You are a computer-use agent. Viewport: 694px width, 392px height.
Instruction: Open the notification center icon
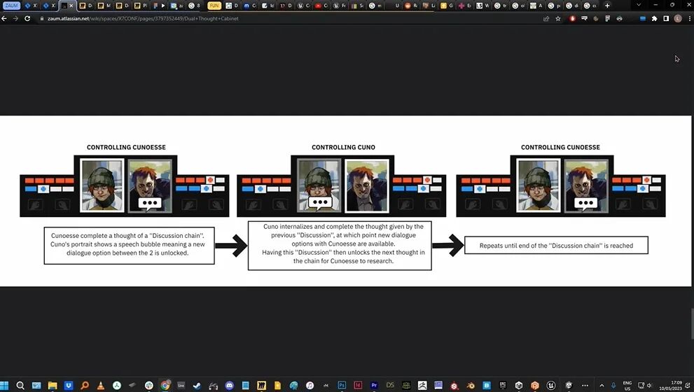(x=688, y=386)
